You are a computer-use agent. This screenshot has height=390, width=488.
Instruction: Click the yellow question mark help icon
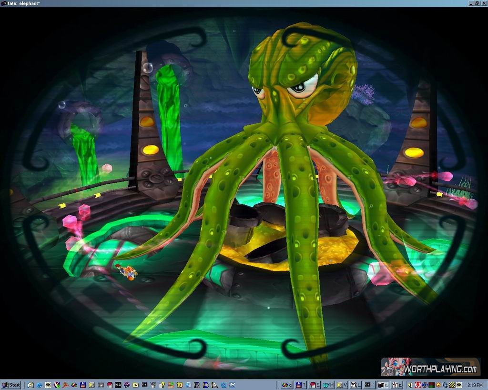[x=162, y=385]
